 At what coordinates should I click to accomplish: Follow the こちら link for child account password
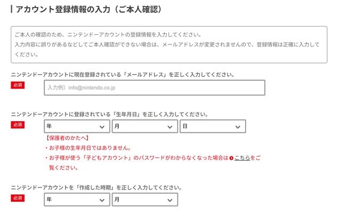242,158
